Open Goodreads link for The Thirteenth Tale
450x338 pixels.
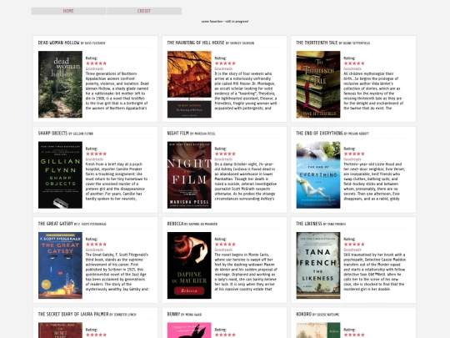(x=352, y=68)
